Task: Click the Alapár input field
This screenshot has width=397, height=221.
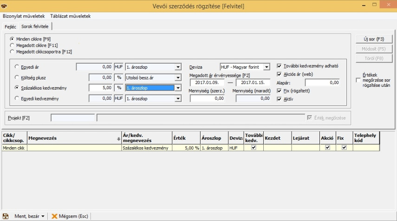Action: pyautogui.click(x=322, y=83)
